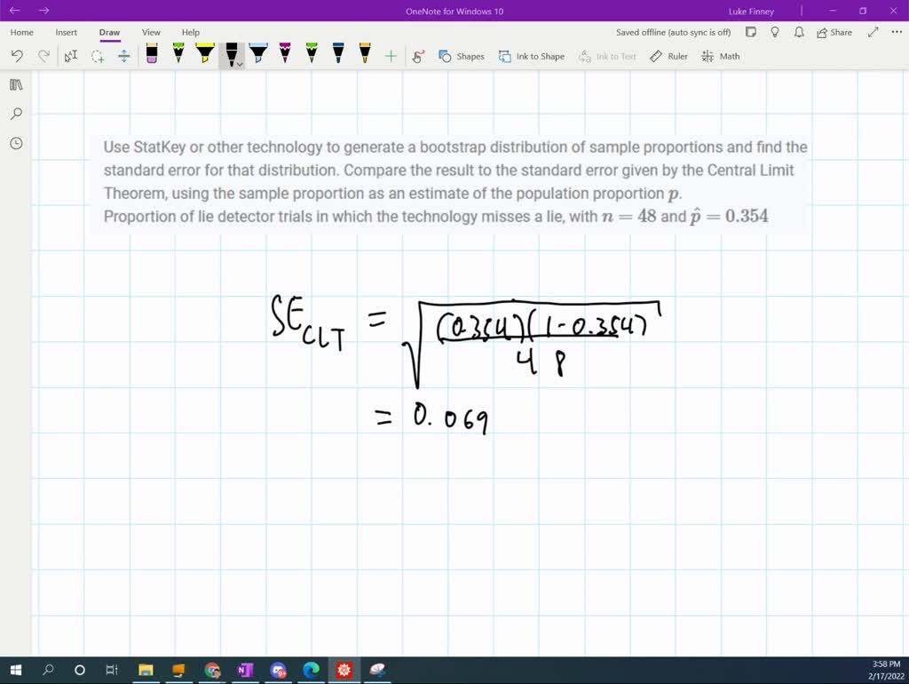
Task: Click the Undo arrow
Action: [x=16, y=55]
